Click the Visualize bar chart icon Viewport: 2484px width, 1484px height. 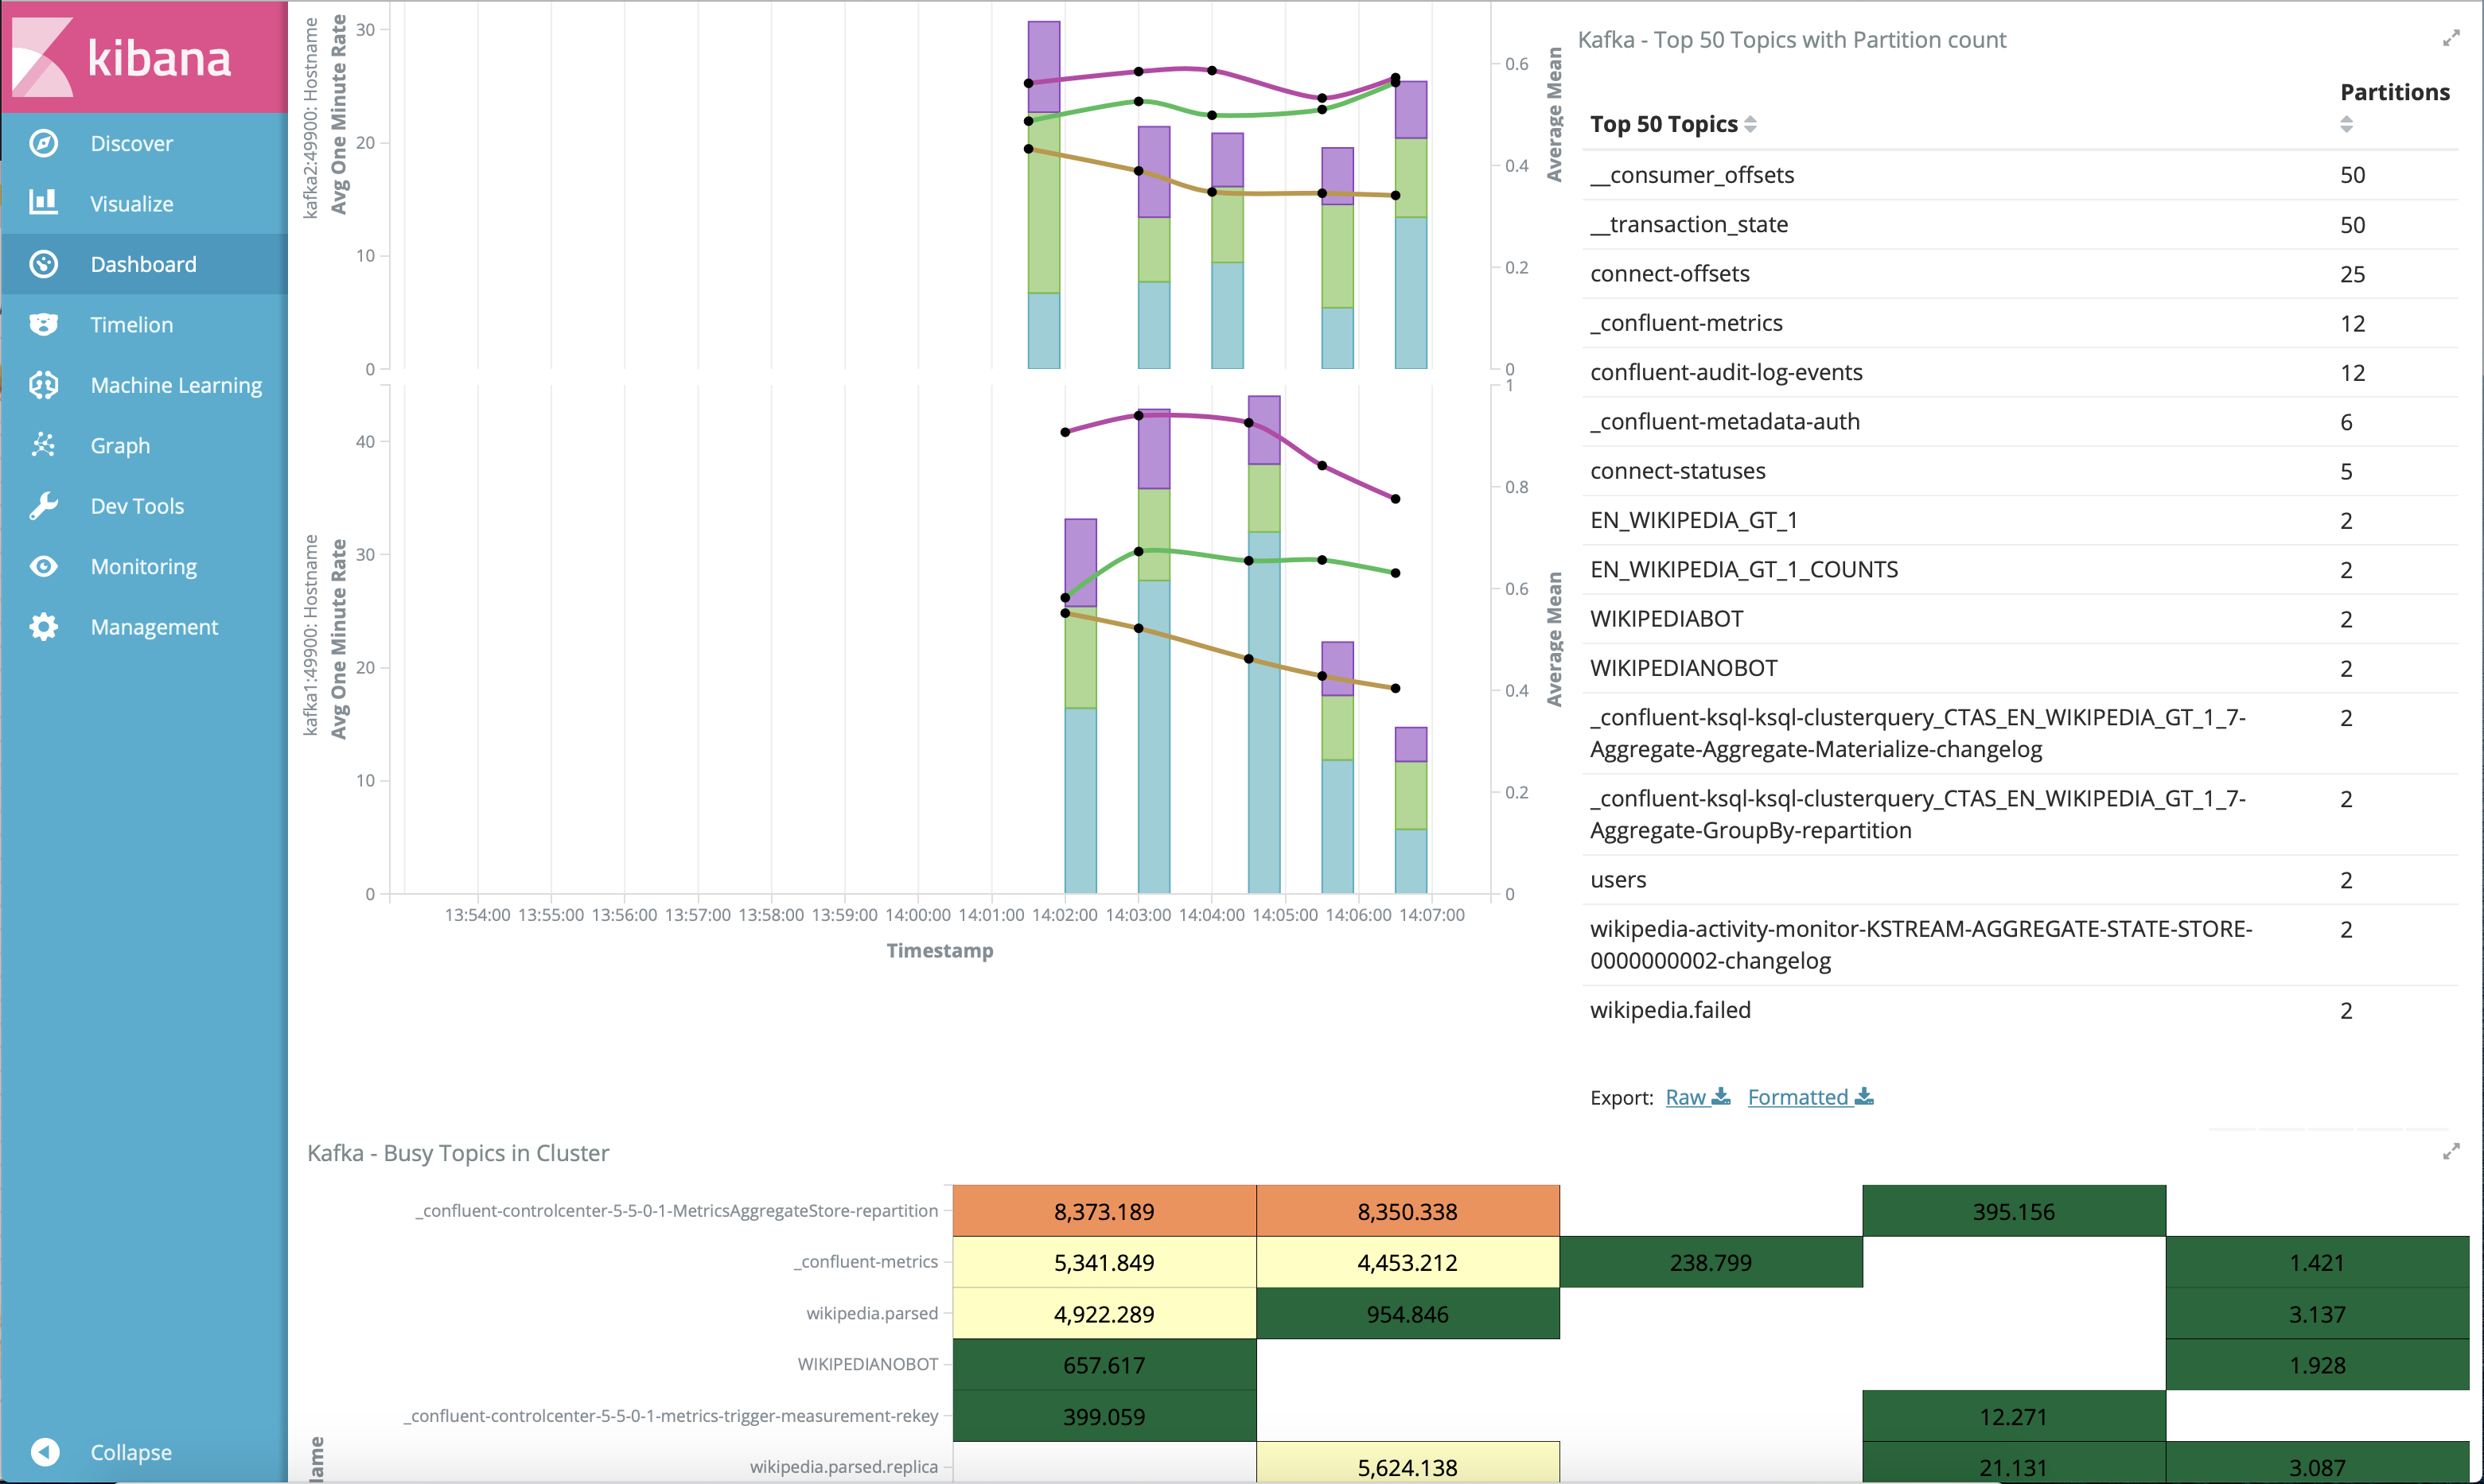[x=43, y=203]
